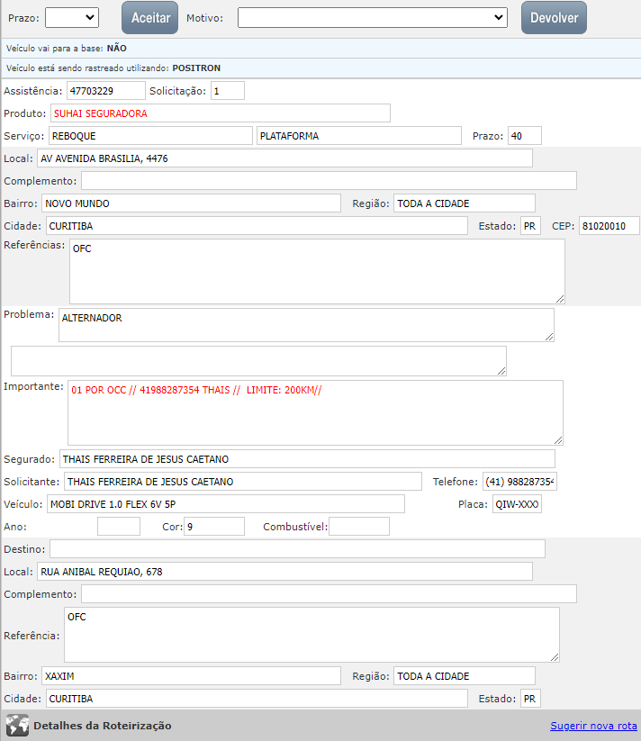Click the Serviço field REBOQUE
The height and width of the screenshot is (741, 641).
150,136
